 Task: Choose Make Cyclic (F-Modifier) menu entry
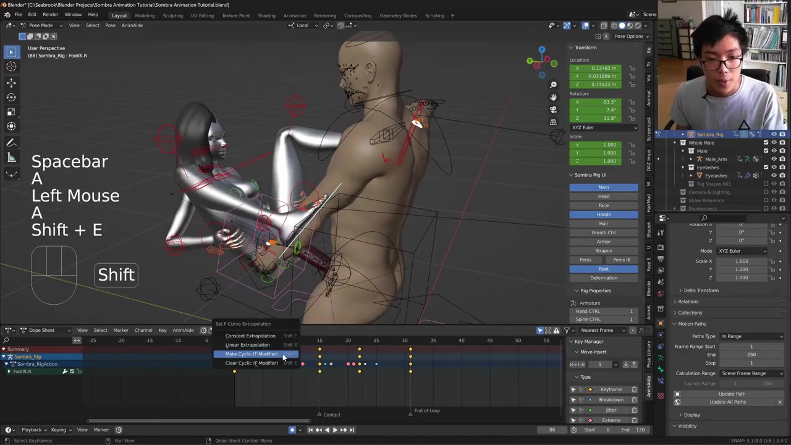[x=252, y=354]
